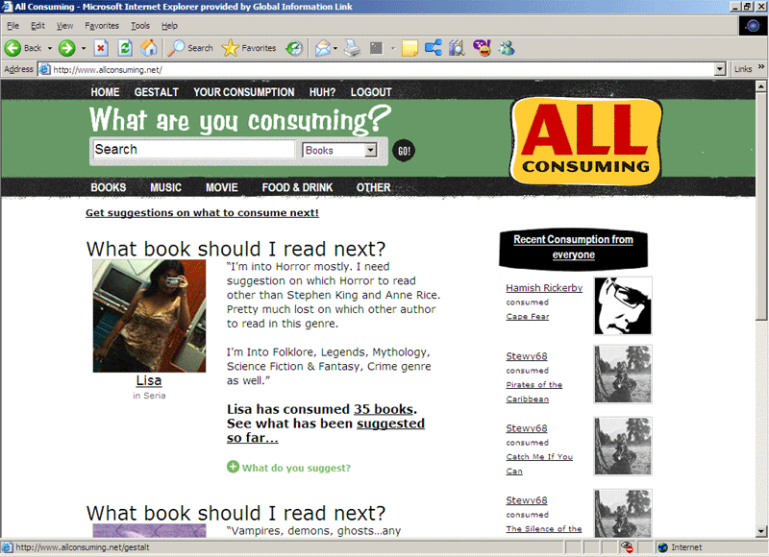Refresh the page using the toolbar icon

tap(125, 48)
